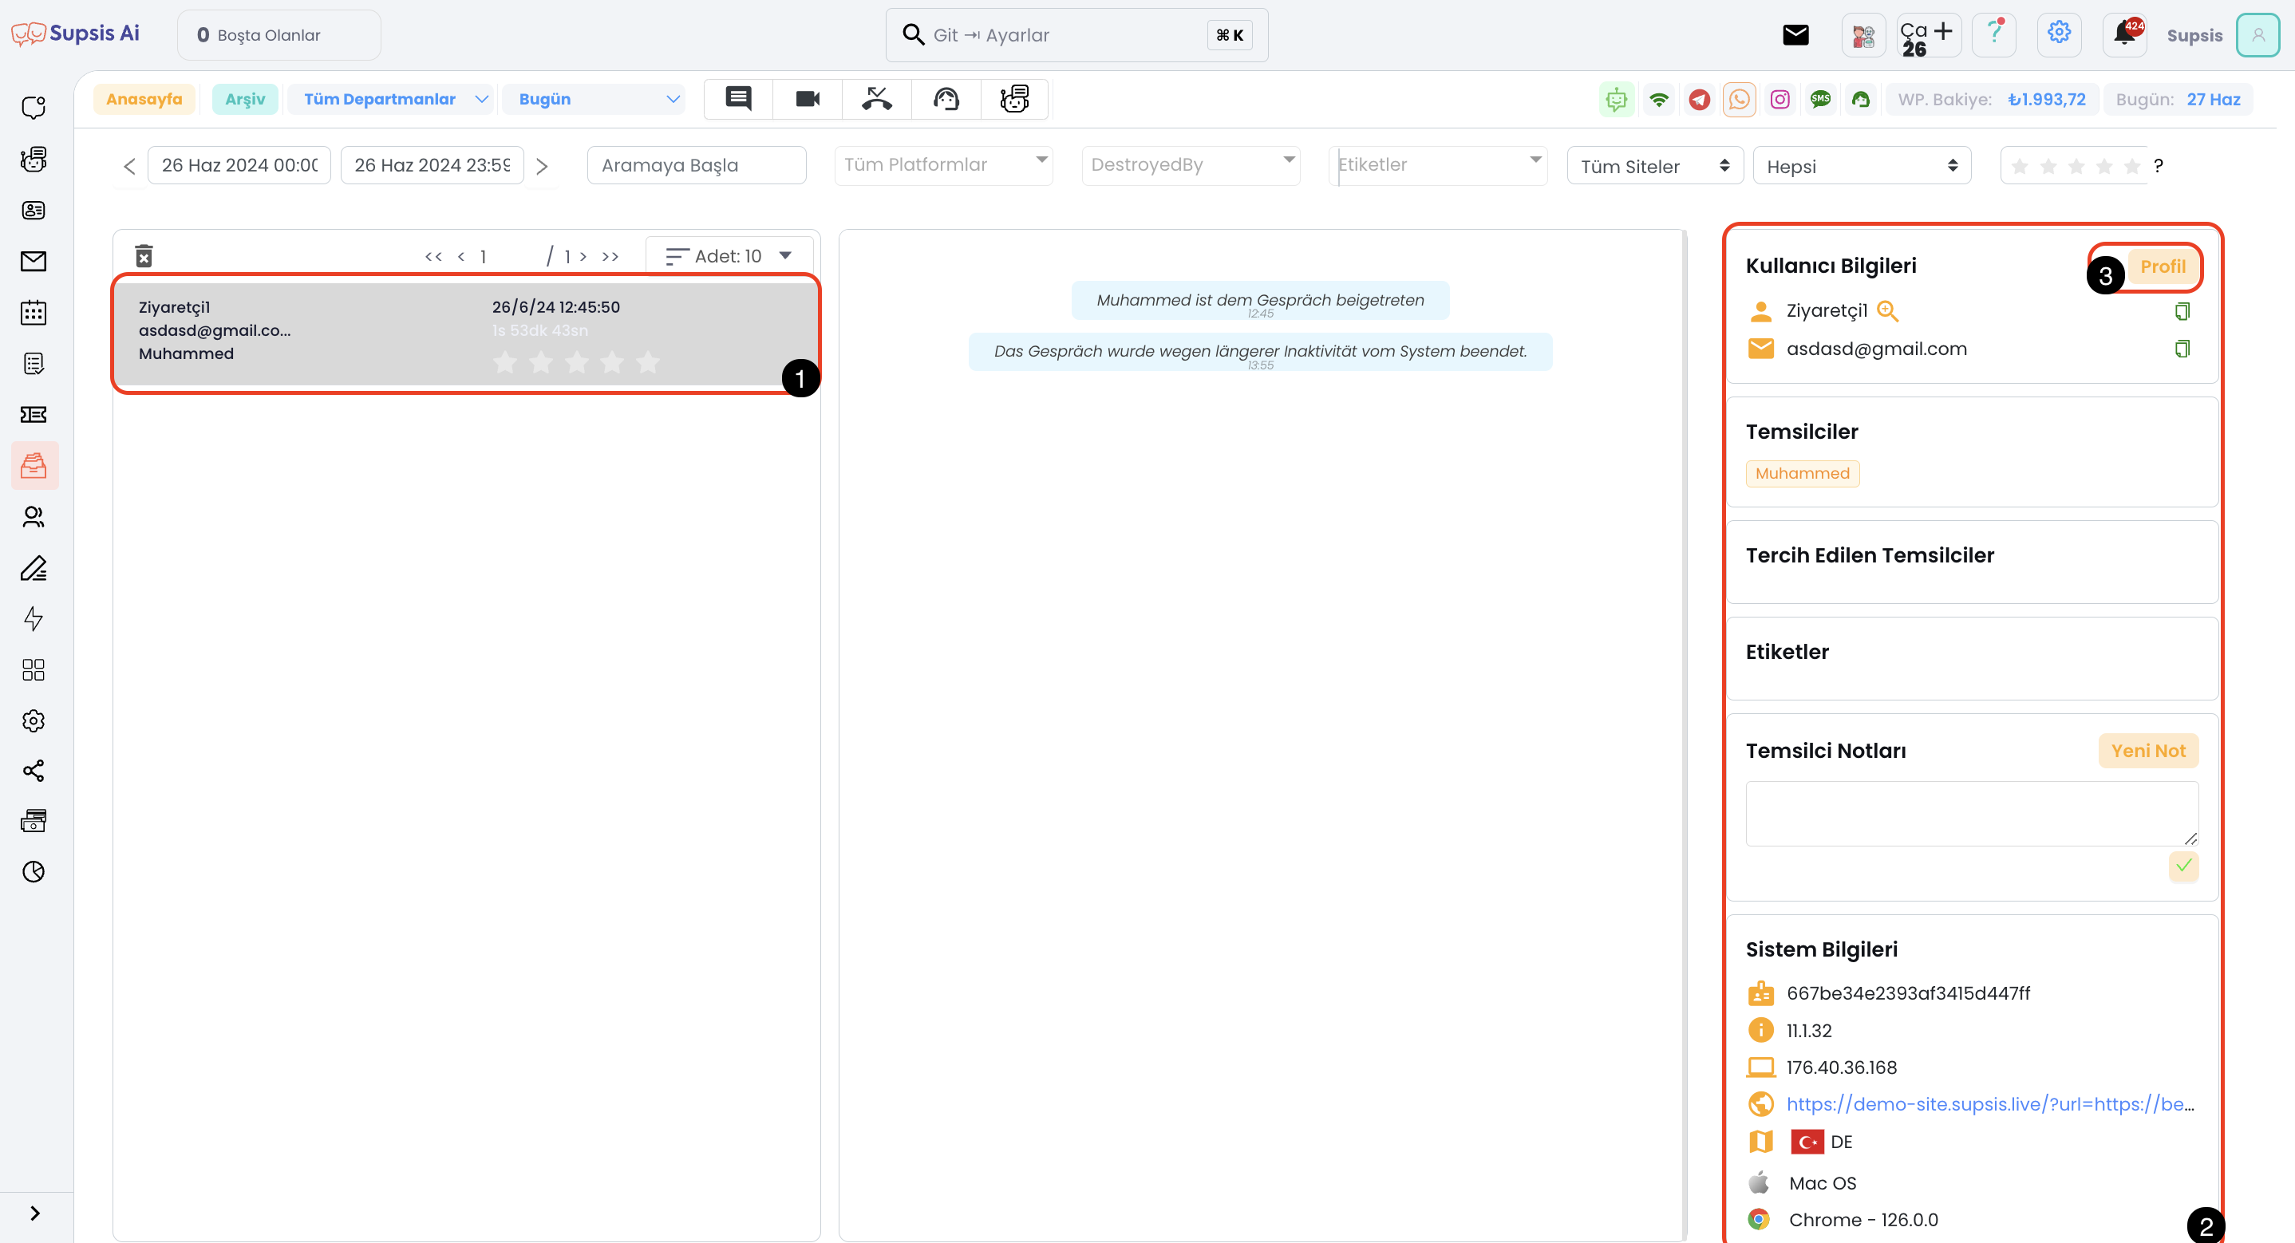Open the top bar mail icon
Screen dimensions: 2295x1243
click(1795, 35)
